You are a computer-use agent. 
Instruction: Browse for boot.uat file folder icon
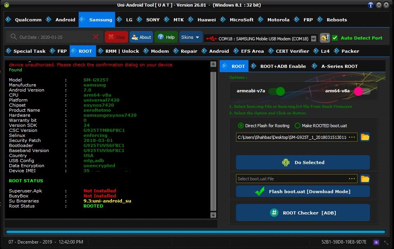pos(365,179)
